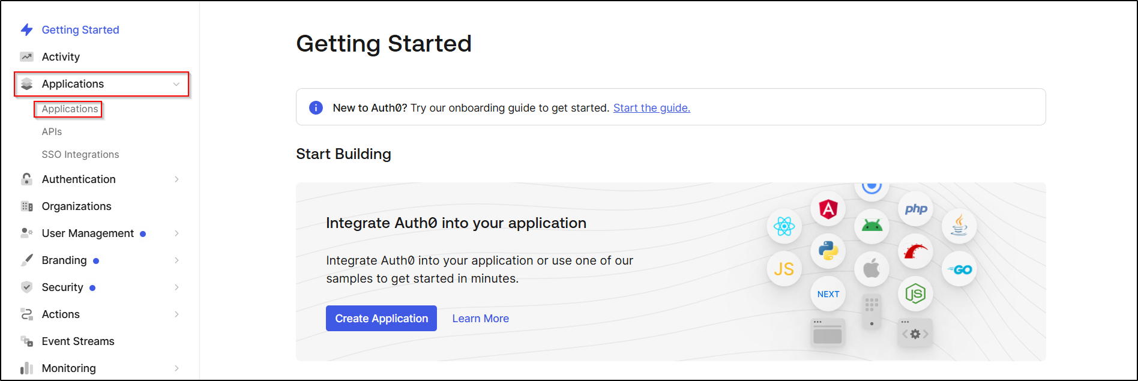Click the NEXT framework logo icon
This screenshot has width=1138, height=381.
click(828, 294)
